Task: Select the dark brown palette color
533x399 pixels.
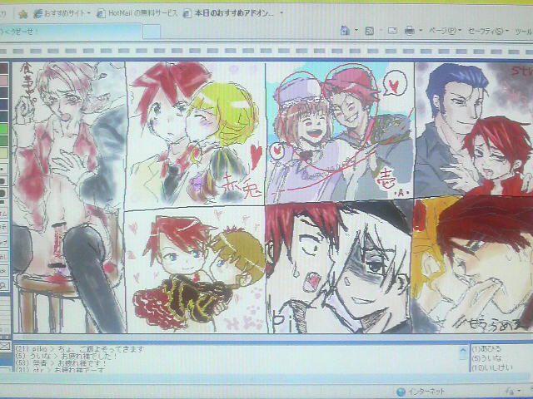Action: 3,68
